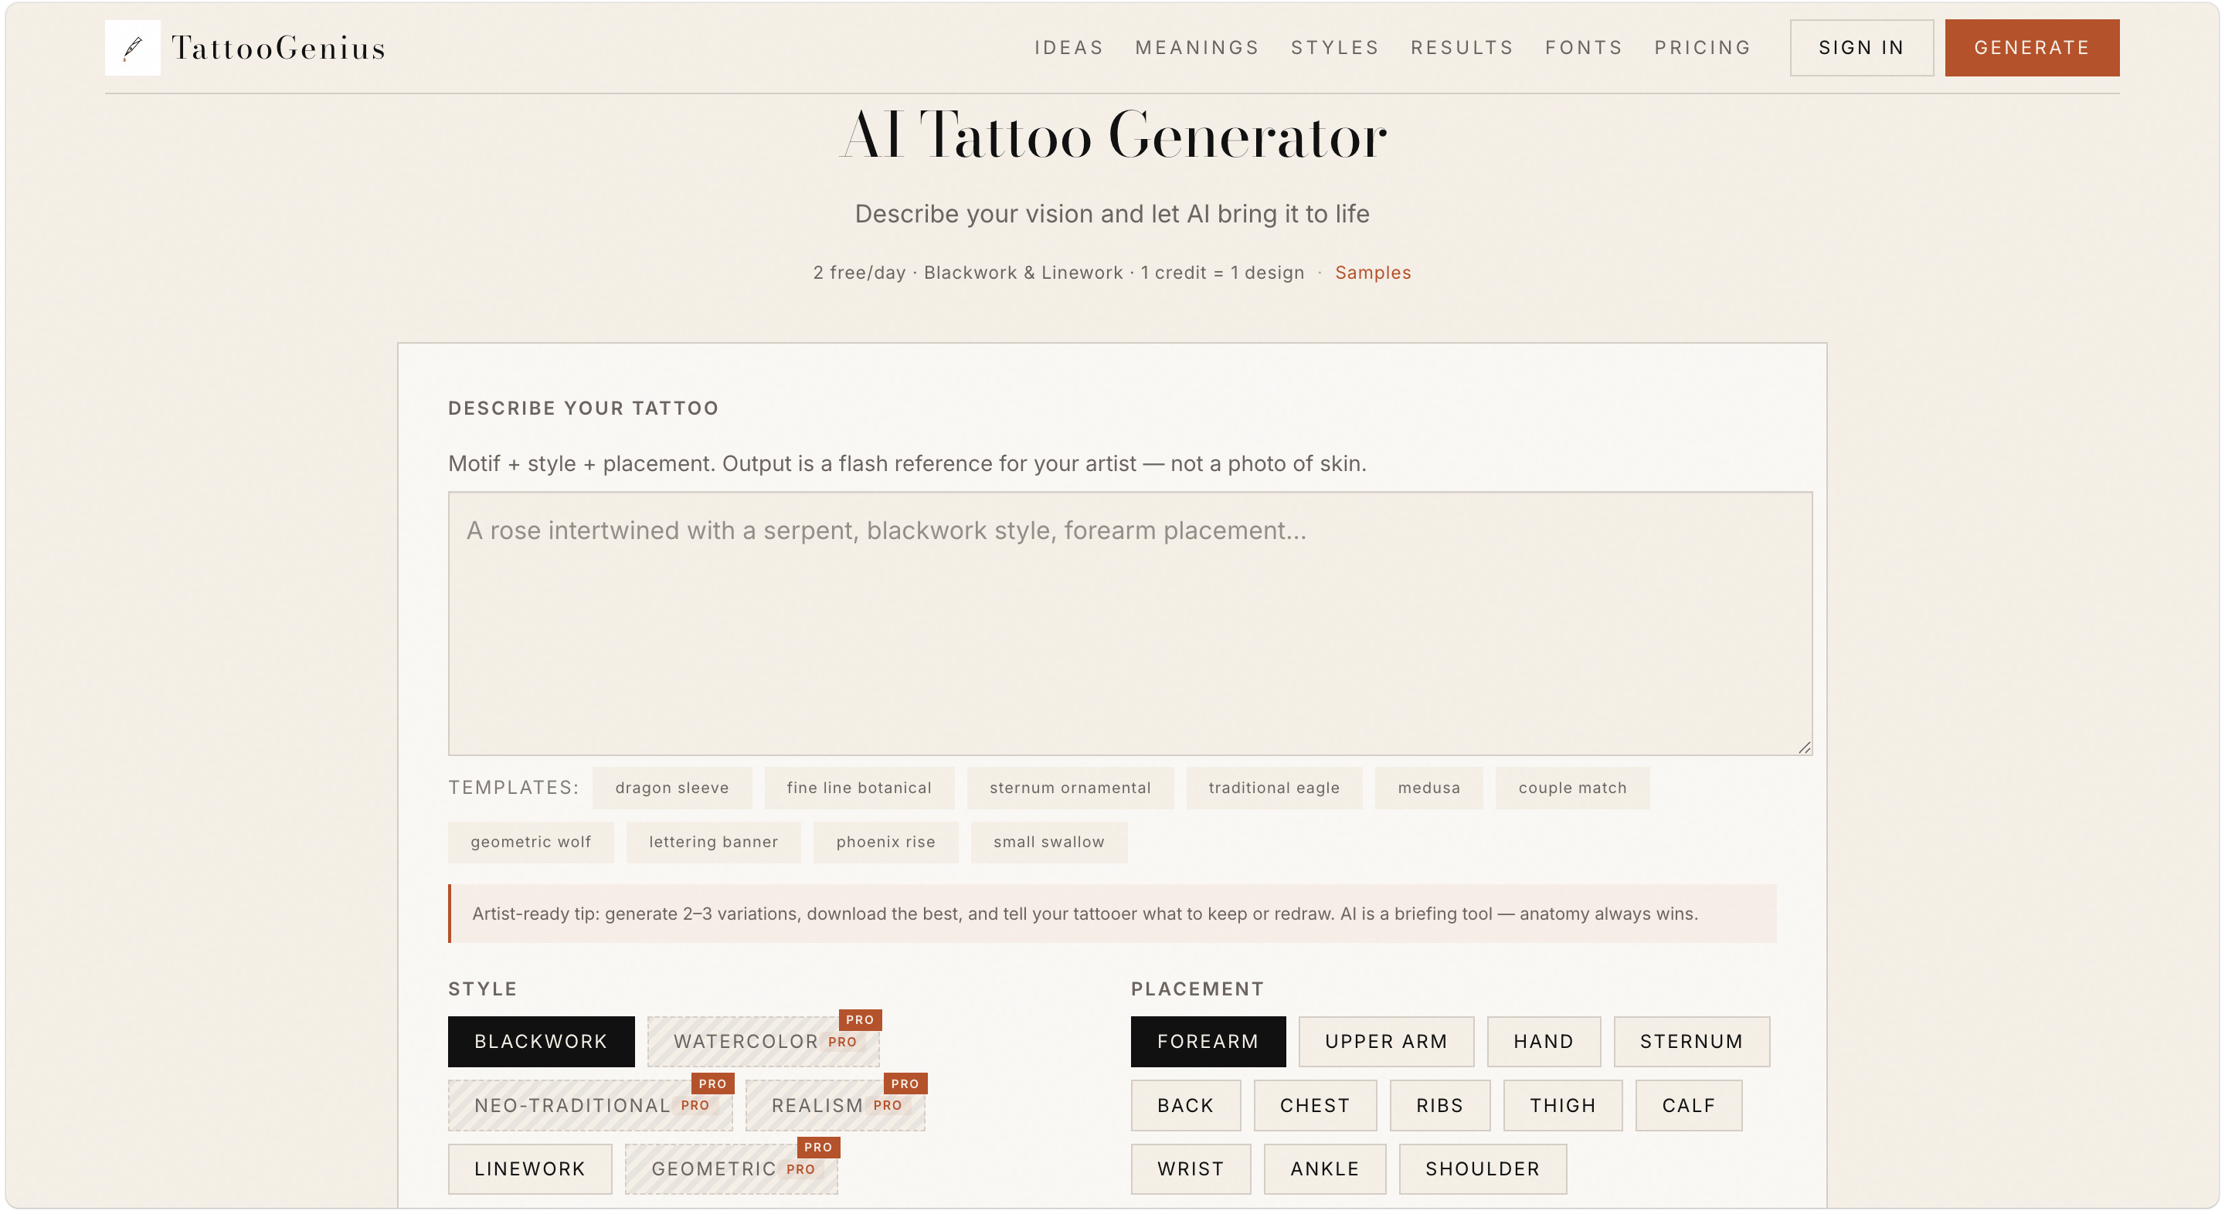This screenshot has width=2225, height=1214.
Task: Select Ankle placement
Action: pos(1325,1169)
